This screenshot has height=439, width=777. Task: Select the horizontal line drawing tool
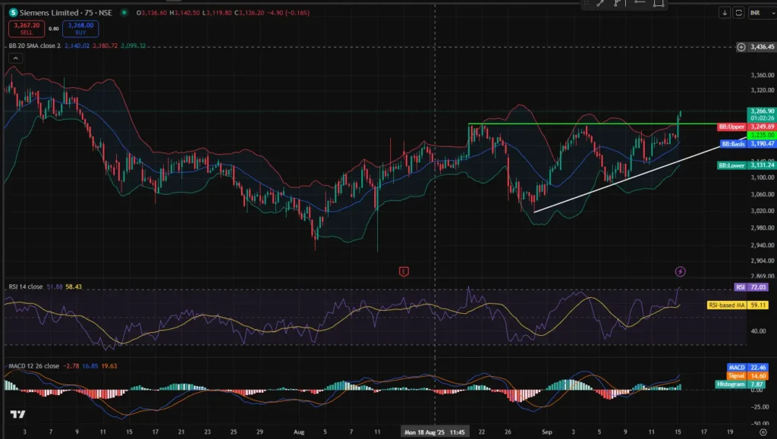[x=639, y=4]
